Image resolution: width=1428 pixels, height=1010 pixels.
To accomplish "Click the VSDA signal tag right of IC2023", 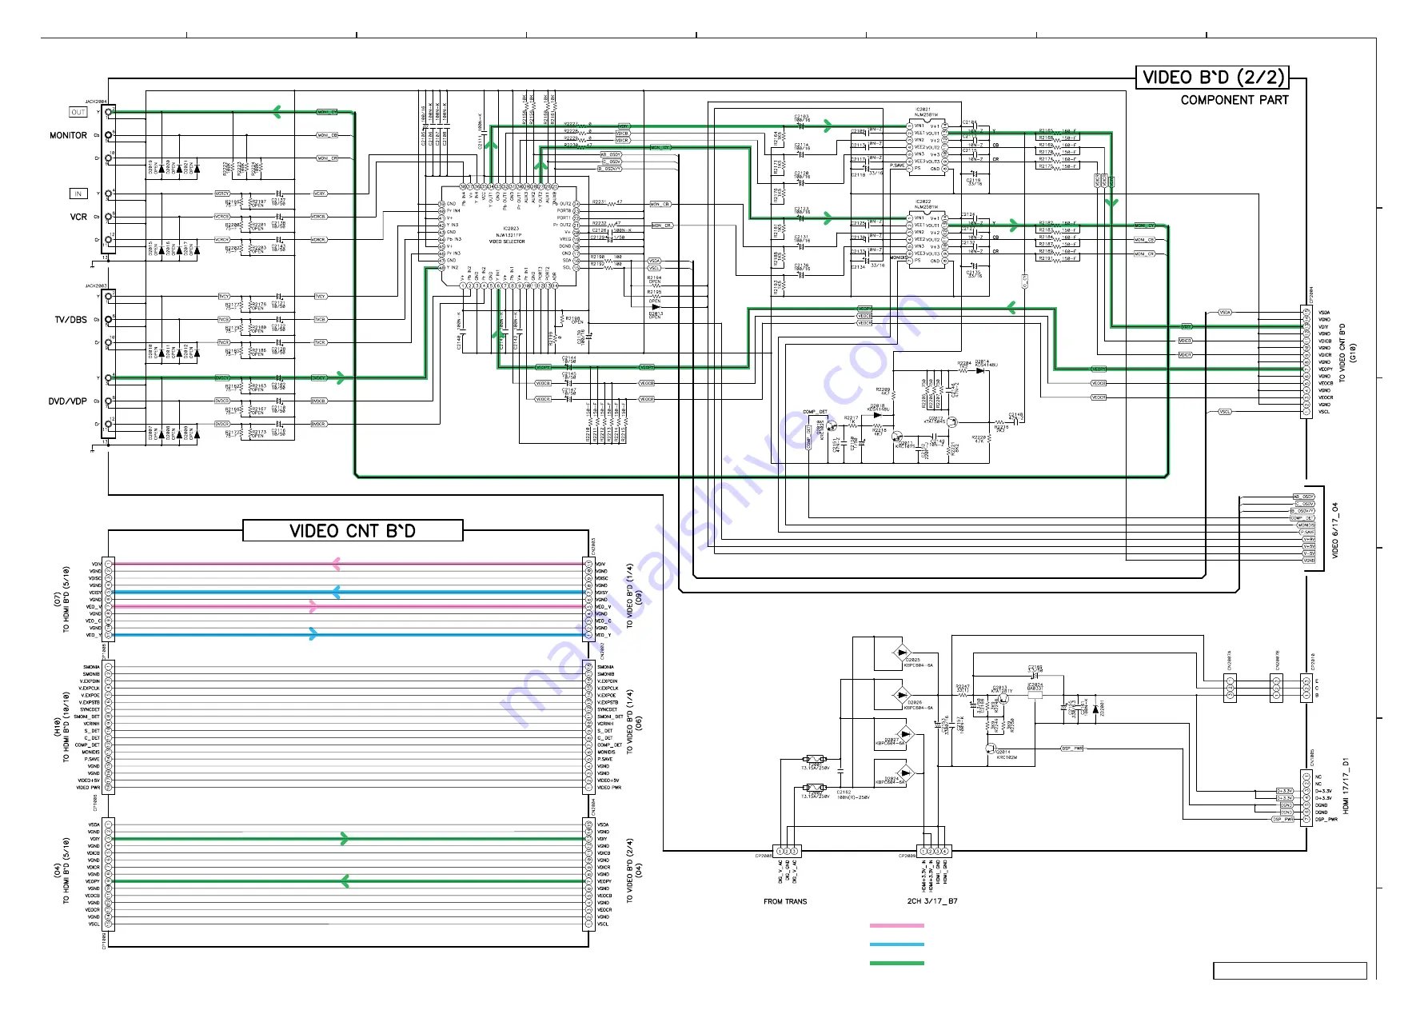I will pos(655,261).
